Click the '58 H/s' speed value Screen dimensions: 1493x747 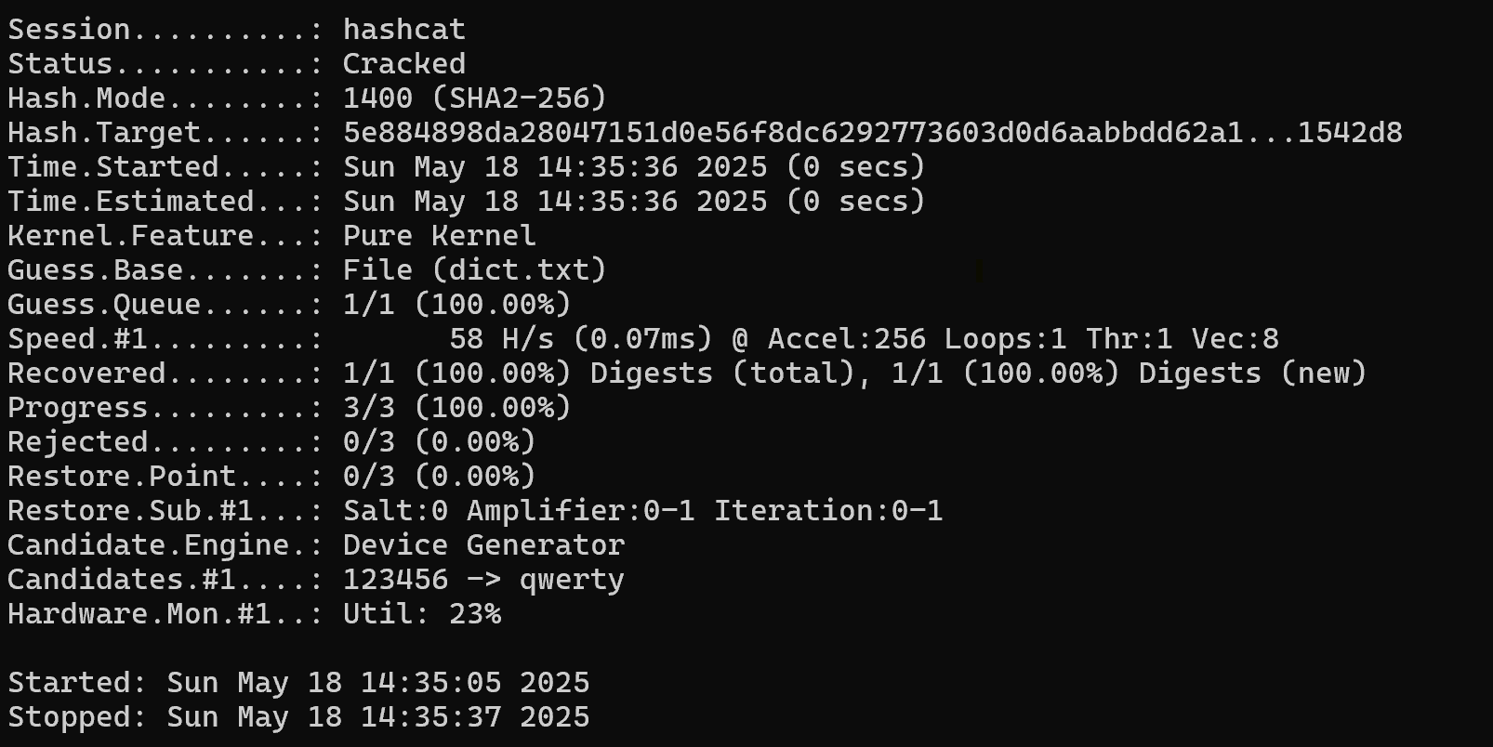pyautogui.click(x=501, y=339)
